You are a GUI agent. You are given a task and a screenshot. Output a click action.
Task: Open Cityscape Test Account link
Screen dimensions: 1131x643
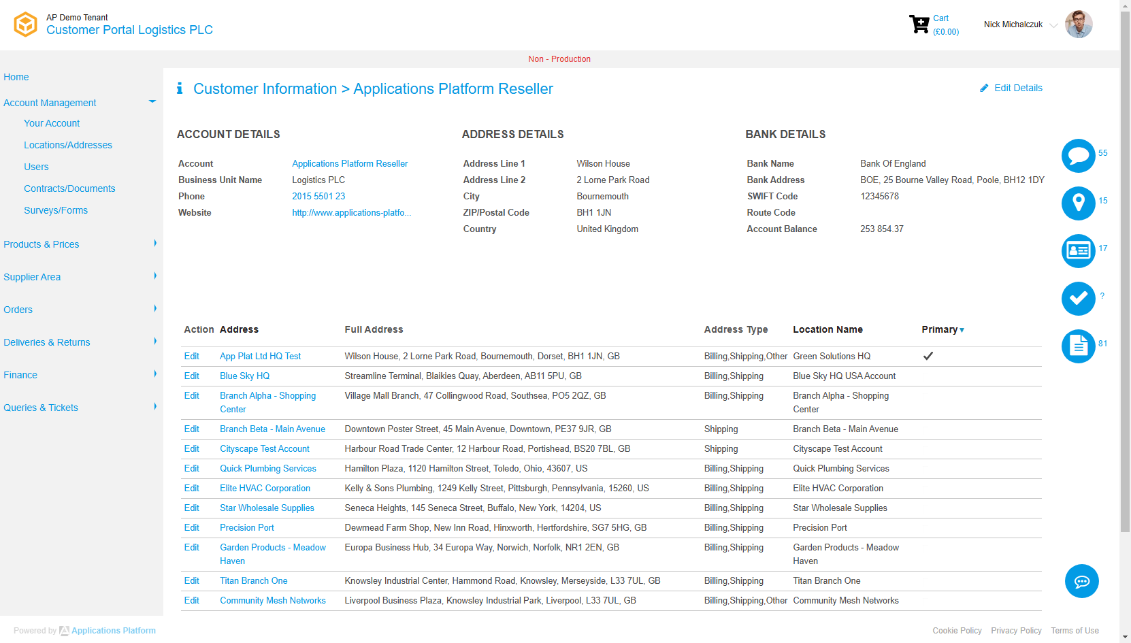point(264,448)
